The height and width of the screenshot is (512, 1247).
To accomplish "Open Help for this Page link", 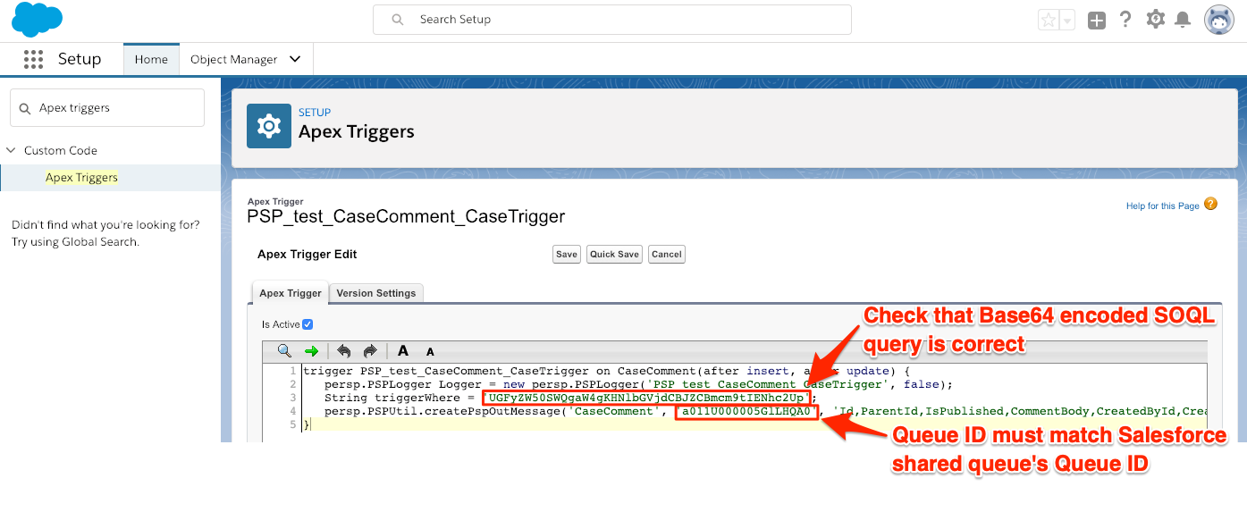I will [x=1162, y=206].
